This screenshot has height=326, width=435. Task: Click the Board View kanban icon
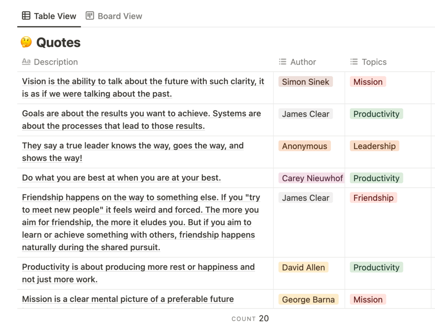[x=90, y=16]
